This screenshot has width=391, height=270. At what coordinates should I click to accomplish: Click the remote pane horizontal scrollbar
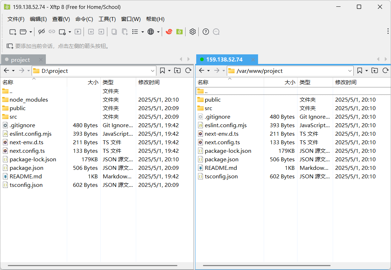pos(267,265)
